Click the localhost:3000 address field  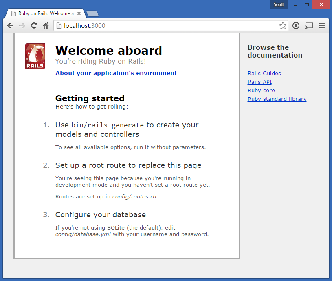click(x=170, y=26)
